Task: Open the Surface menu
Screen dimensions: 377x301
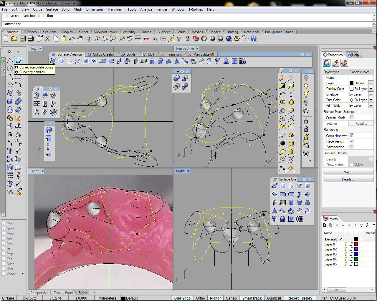Action: point(52,9)
